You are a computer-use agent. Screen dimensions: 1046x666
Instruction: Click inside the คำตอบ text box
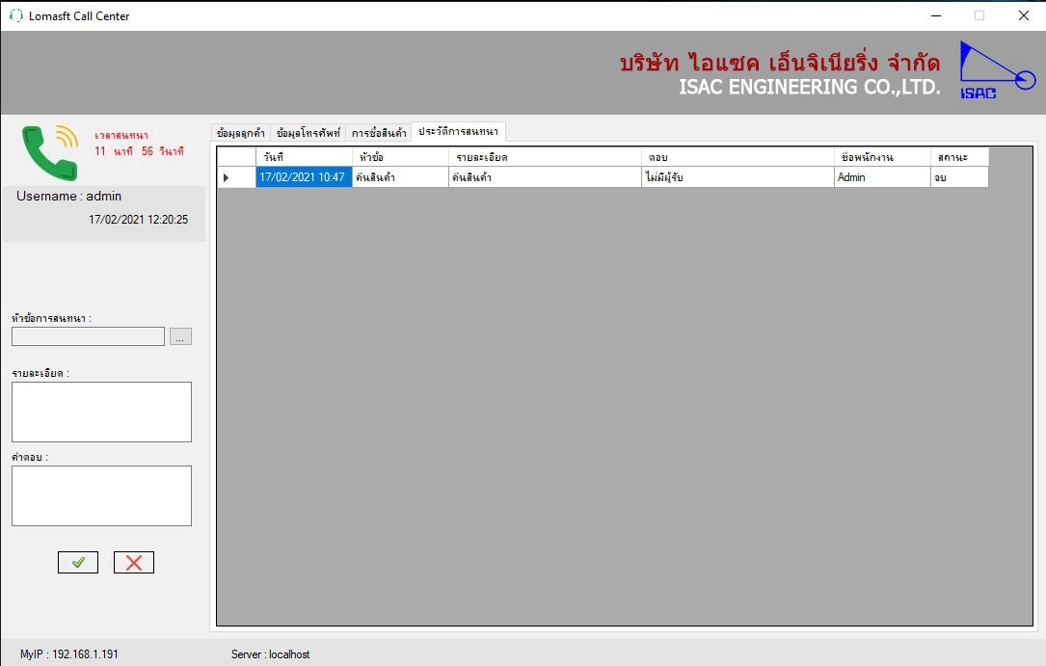[x=101, y=495]
